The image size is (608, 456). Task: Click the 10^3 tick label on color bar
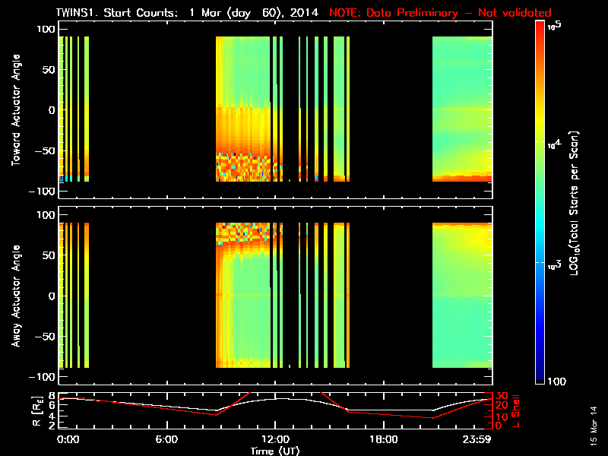coord(557,262)
